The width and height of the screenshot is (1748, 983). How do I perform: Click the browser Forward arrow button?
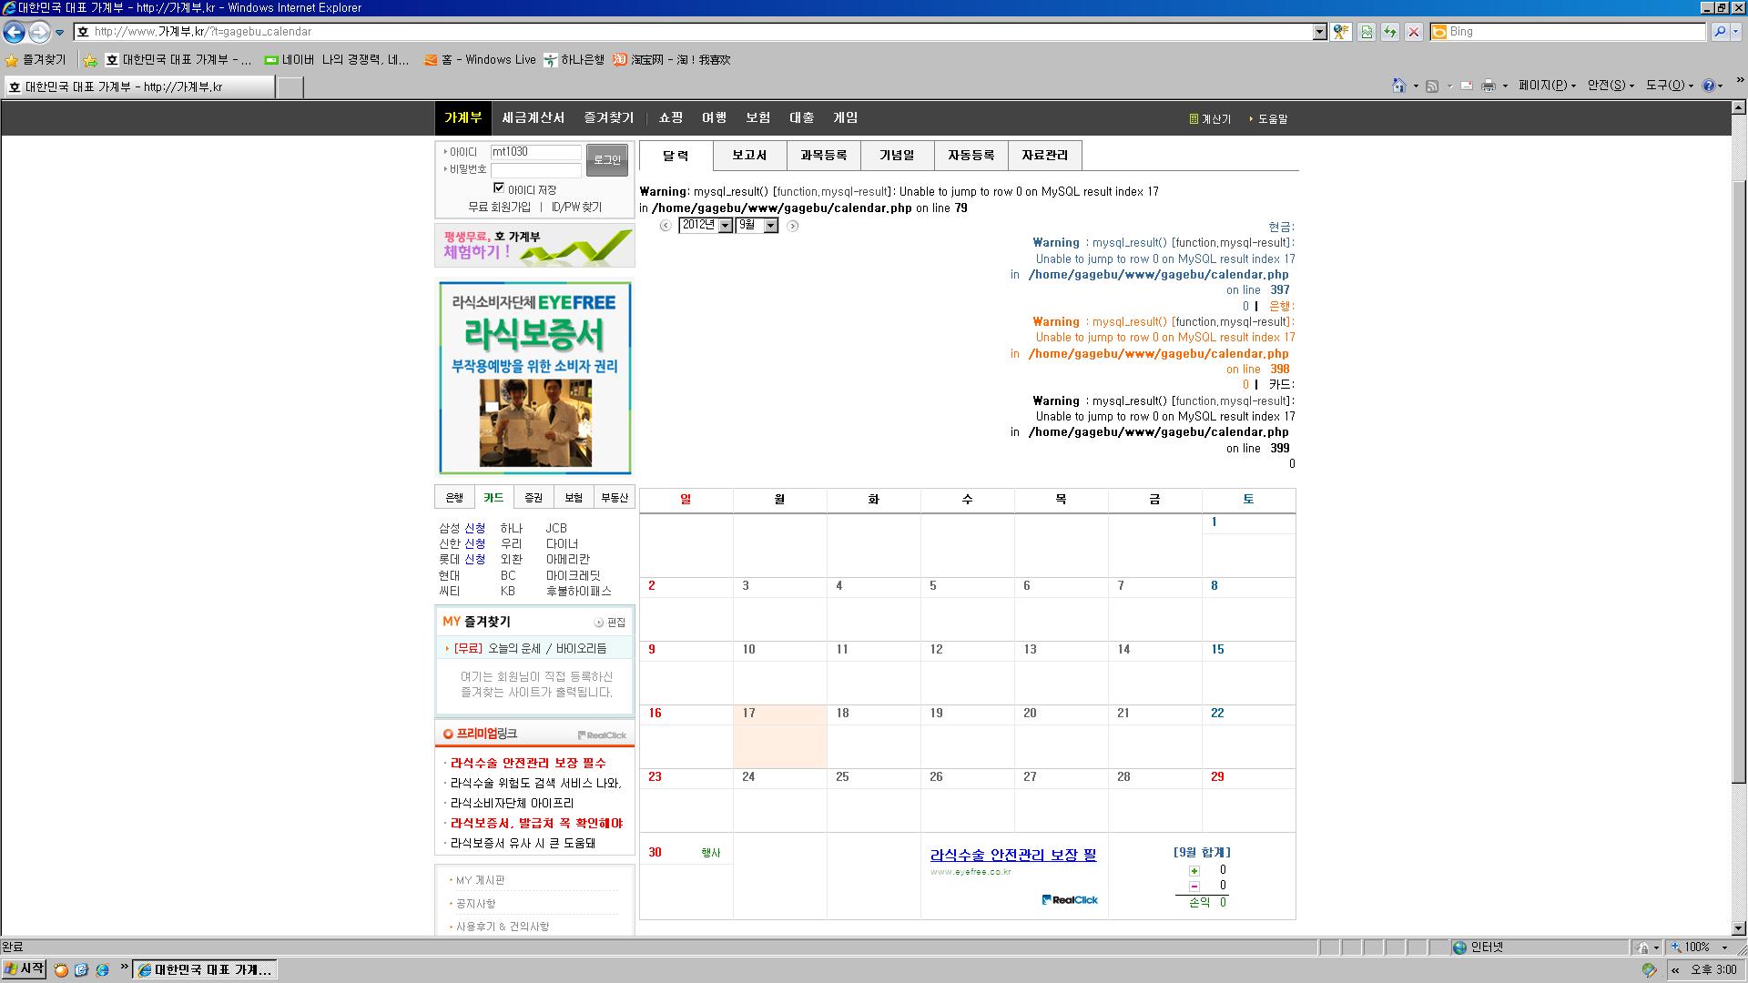[x=39, y=32]
